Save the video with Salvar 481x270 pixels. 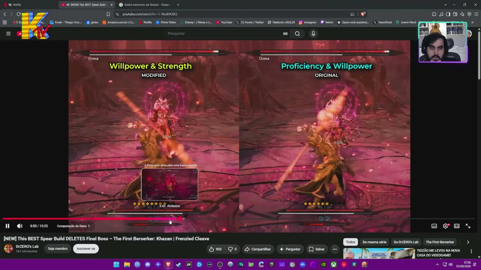tap(316, 249)
